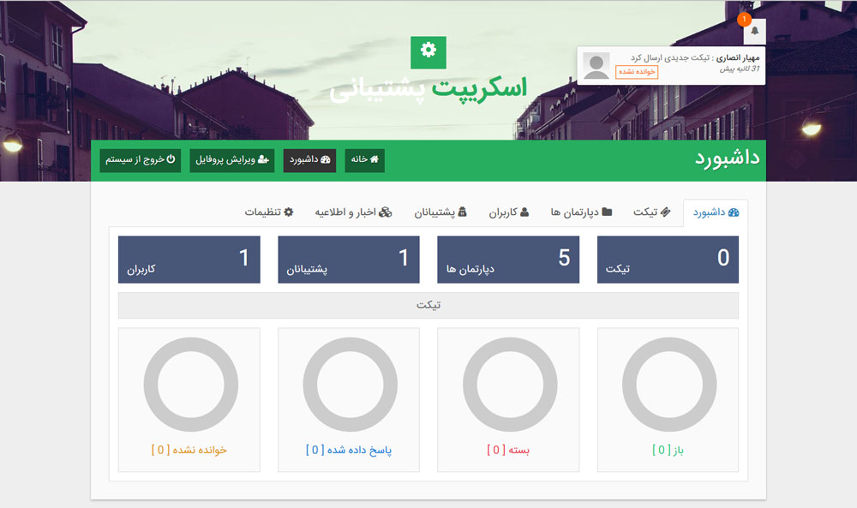Click the green داشبورد header button
Viewport: 857px width, 508px height.
pos(310,160)
